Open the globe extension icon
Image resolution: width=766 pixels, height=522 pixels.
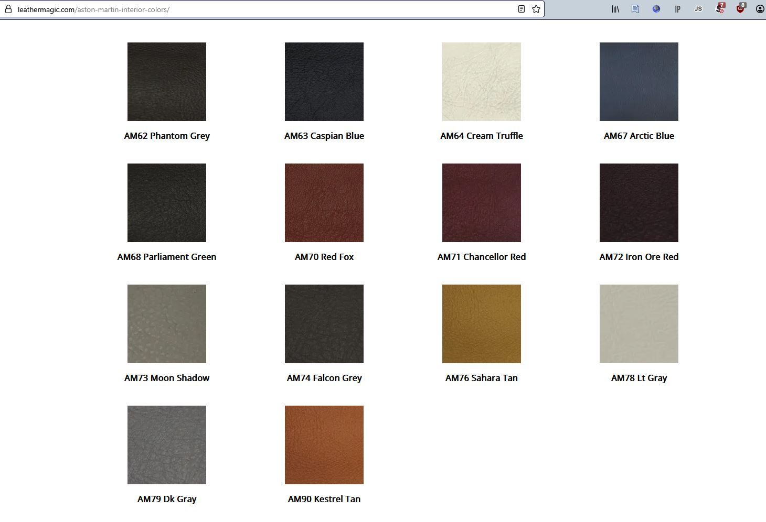[656, 9]
